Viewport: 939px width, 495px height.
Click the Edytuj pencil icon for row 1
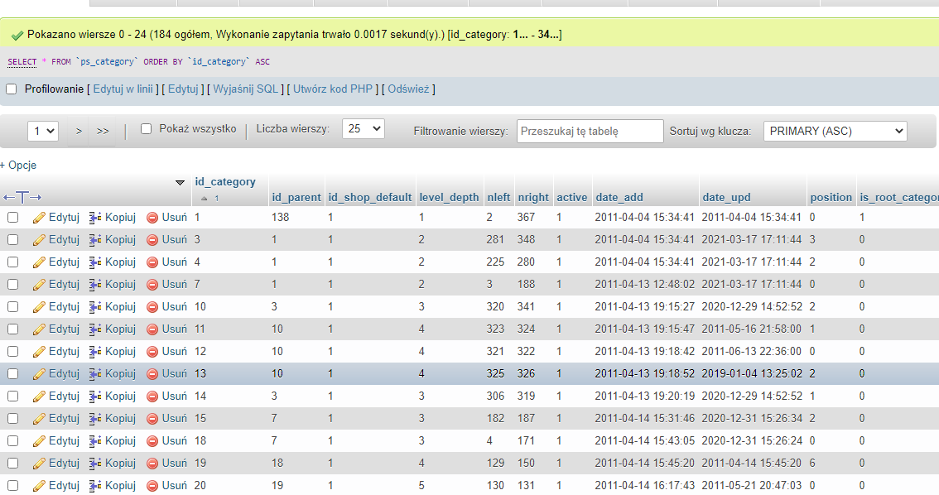(x=39, y=218)
